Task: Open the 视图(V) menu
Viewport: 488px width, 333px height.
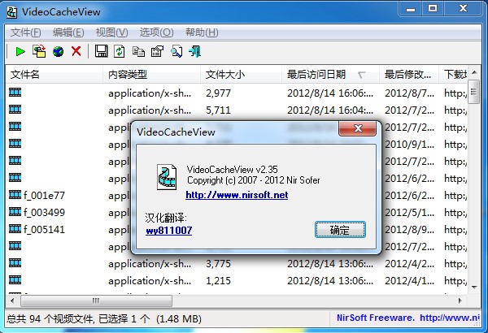Action: 111,32
